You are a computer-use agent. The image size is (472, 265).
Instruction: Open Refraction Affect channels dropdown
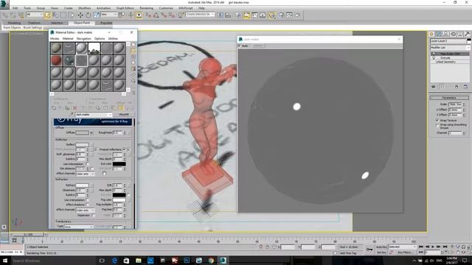(x=86, y=210)
